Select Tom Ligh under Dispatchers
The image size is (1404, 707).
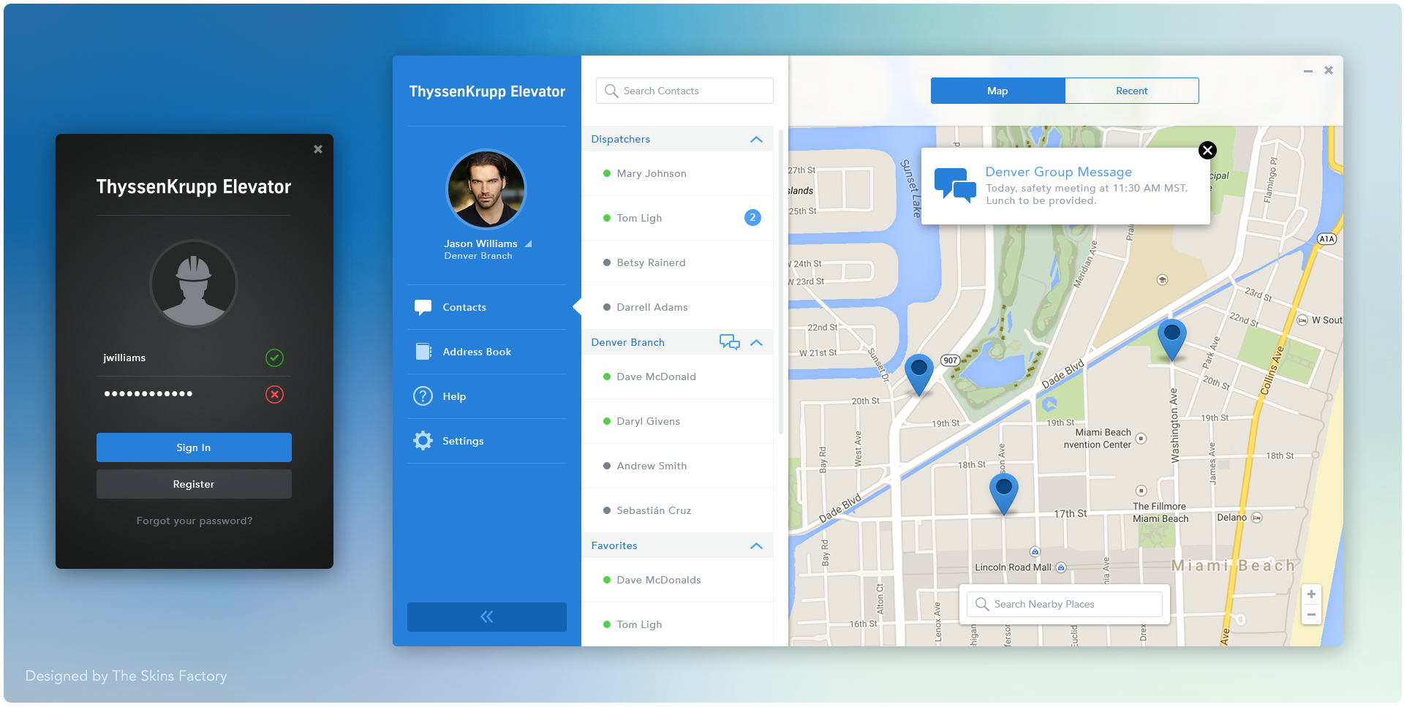677,218
